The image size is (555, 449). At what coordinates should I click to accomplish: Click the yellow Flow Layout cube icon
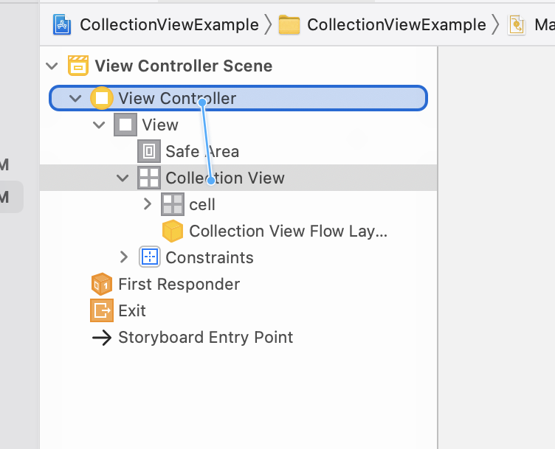pos(173,231)
